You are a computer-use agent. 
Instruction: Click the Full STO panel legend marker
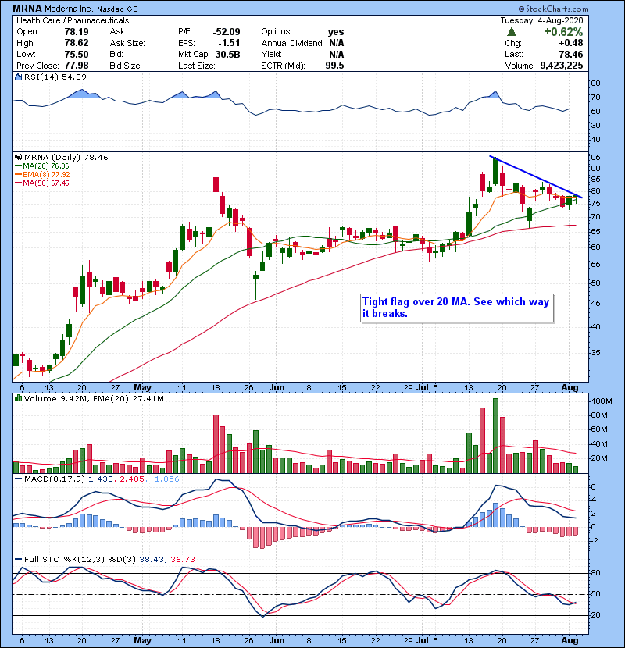18,557
